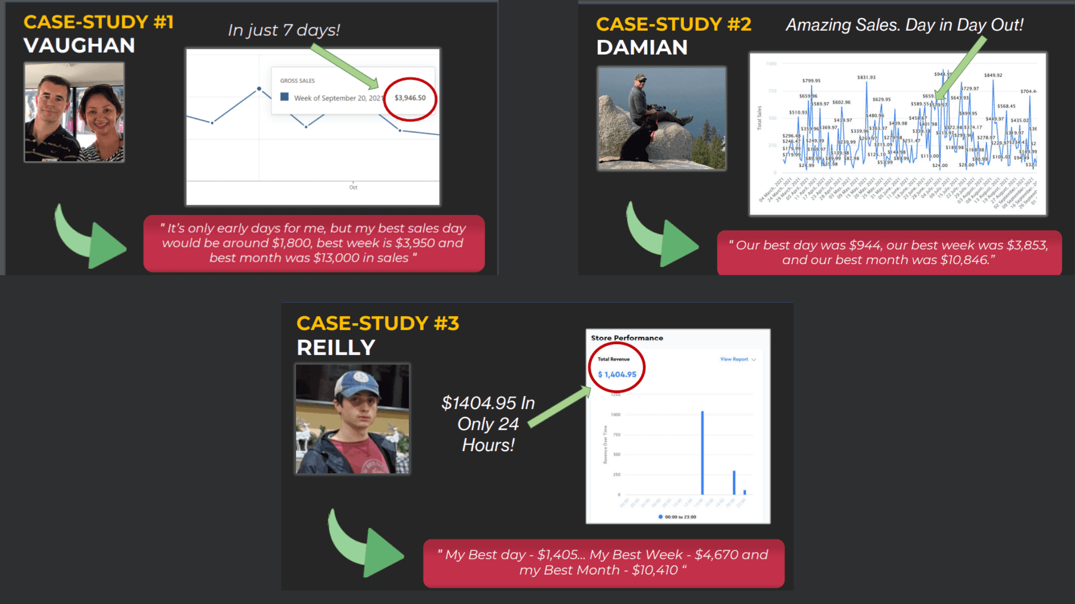Screen dimensions: 1075x604
Task: Click Vaughan's red quote box about $13,000
Action: click(x=314, y=244)
